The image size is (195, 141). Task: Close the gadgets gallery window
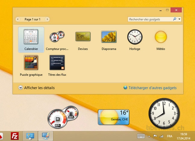(176, 10)
